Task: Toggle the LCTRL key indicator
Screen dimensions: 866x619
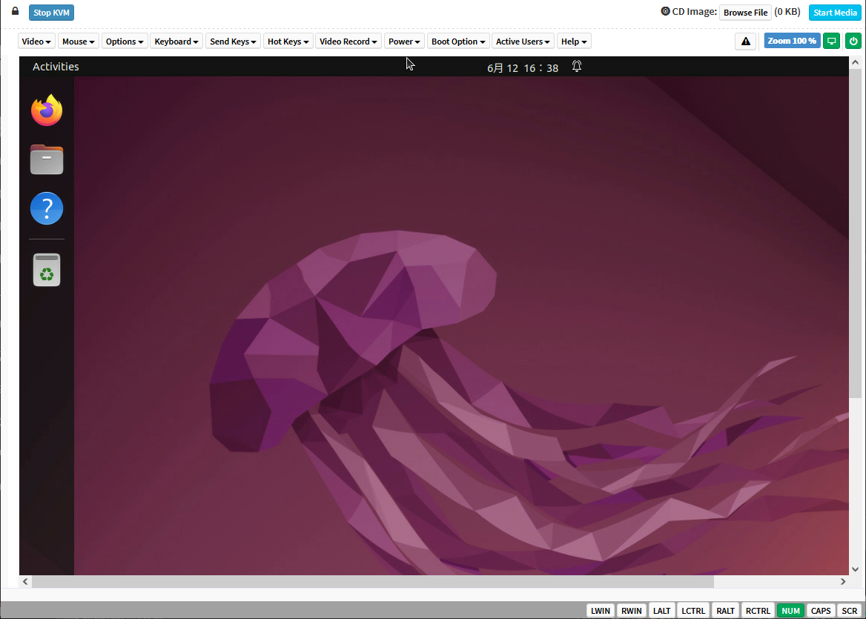Action: point(693,611)
